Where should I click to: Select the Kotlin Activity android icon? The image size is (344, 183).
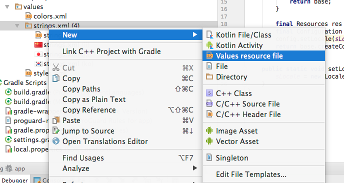point(209,45)
